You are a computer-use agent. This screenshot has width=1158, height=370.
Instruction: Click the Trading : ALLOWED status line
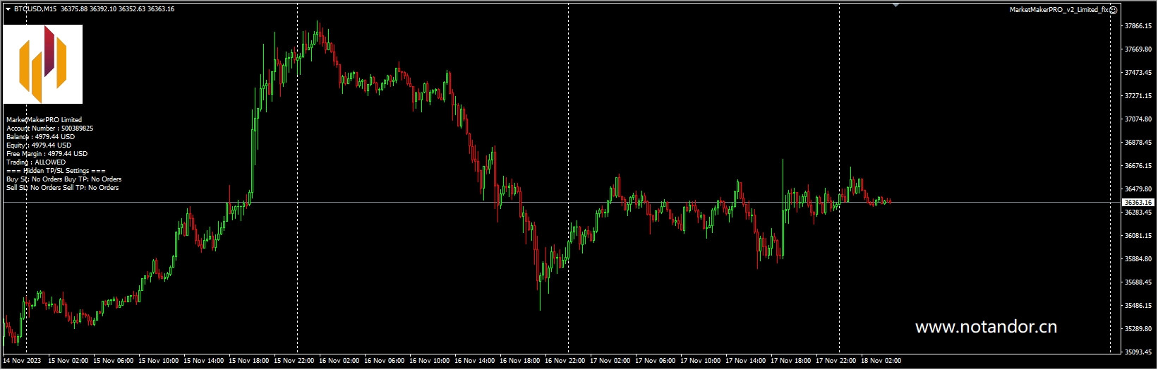(x=36, y=162)
